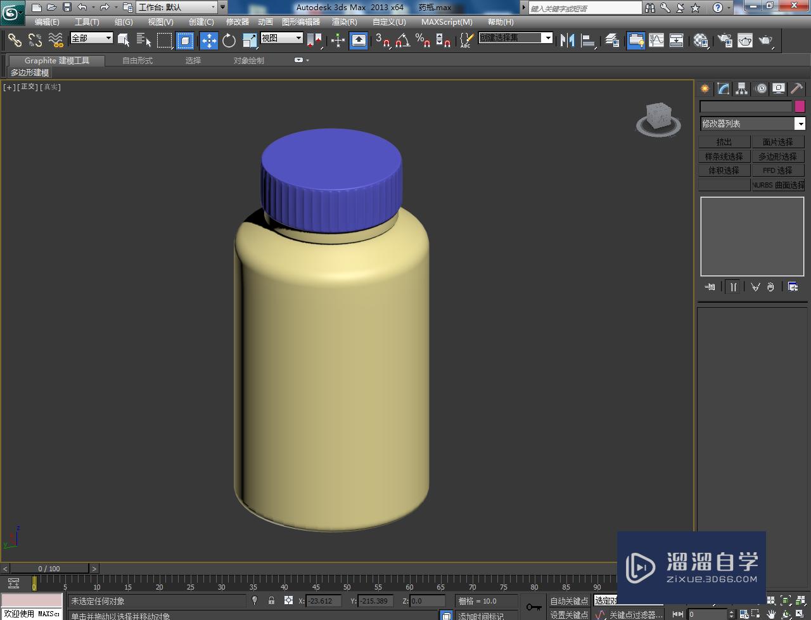Open the Curve Editor icon
Viewport: 811px width, 620px height.
point(656,41)
